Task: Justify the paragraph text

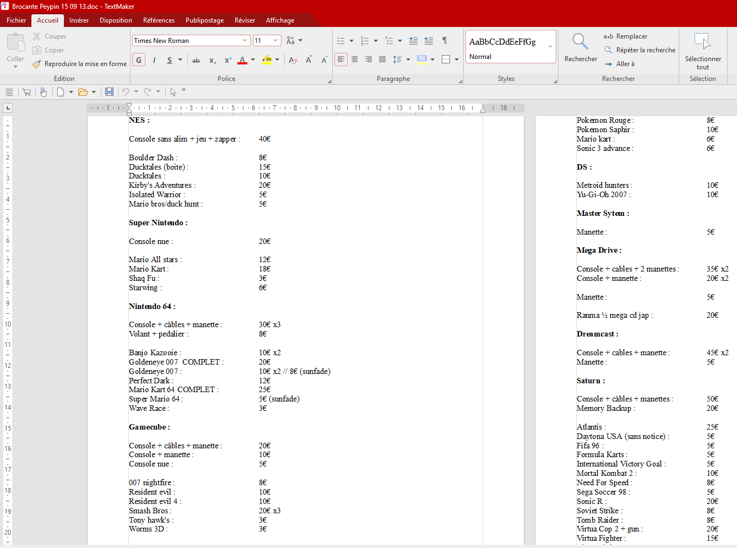Action: [382, 59]
